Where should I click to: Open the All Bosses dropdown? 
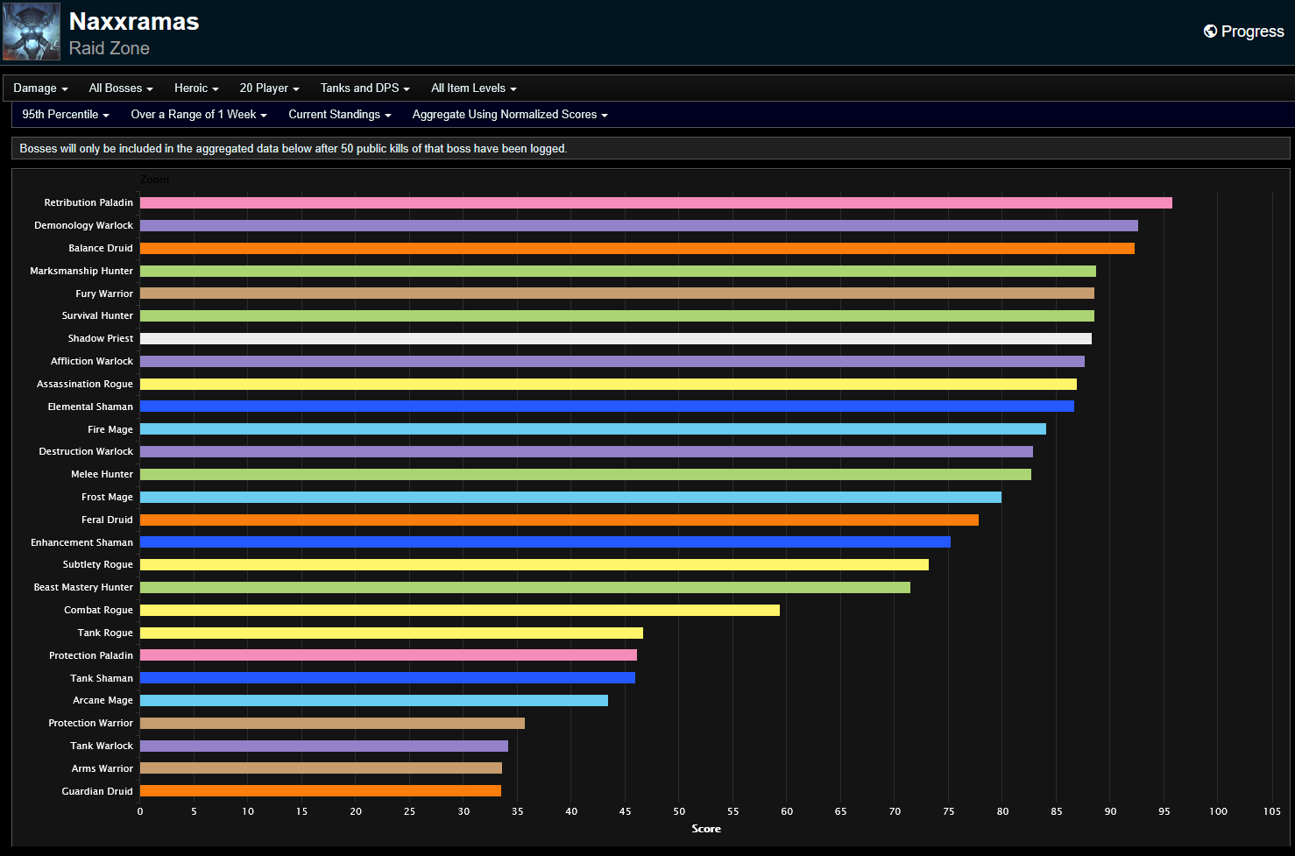(x=120, y=88)
